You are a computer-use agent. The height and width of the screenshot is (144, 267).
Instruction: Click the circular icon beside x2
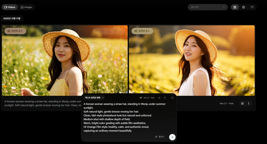pyautogui.click(x=165, y=98)
